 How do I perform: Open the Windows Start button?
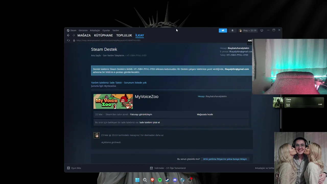(x=137, y=180)
